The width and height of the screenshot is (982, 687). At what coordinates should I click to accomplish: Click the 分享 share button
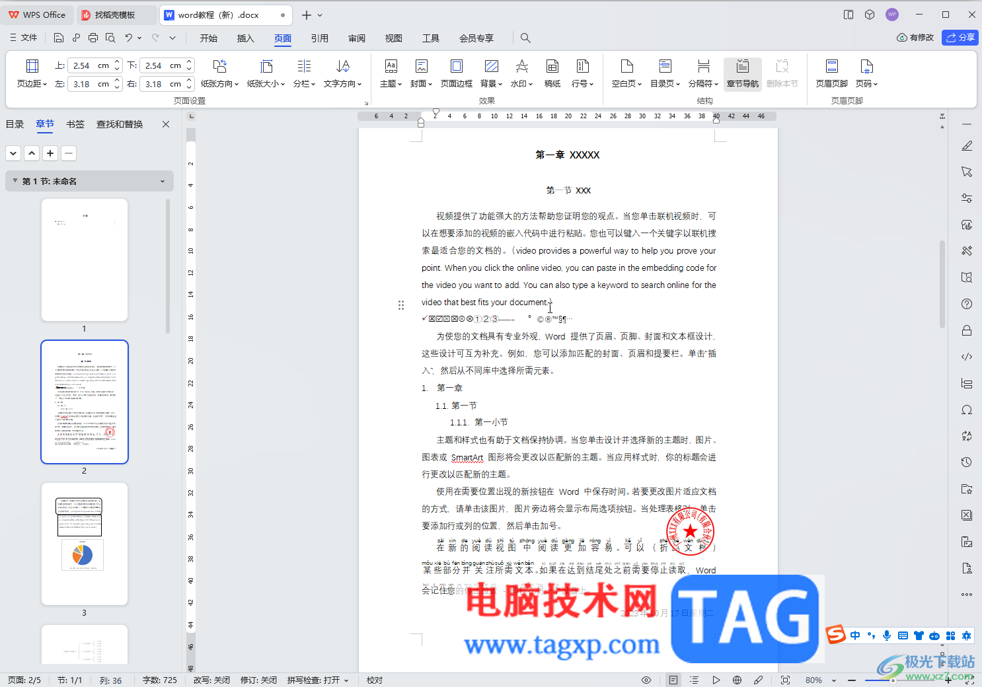(x=960, y=38)
